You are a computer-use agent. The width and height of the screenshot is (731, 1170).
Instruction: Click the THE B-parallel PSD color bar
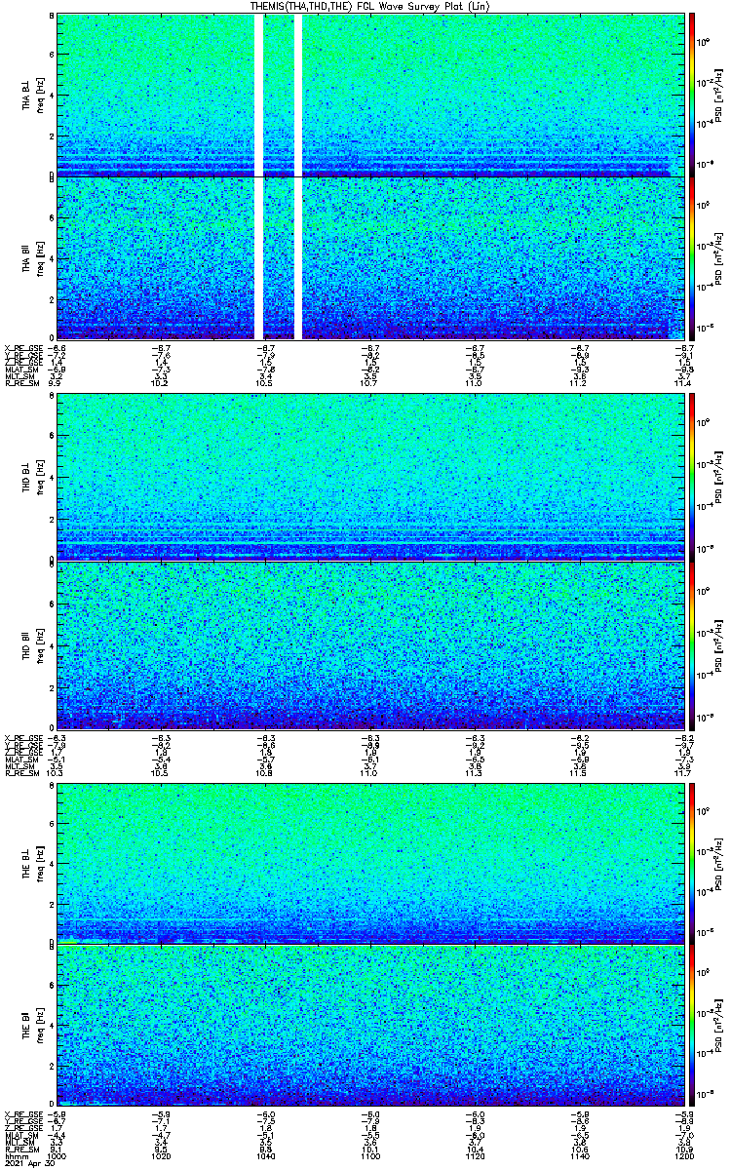tap(692, 1025)
